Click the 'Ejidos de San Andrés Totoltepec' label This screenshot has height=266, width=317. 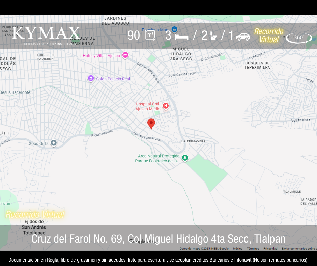coord(34,227)
